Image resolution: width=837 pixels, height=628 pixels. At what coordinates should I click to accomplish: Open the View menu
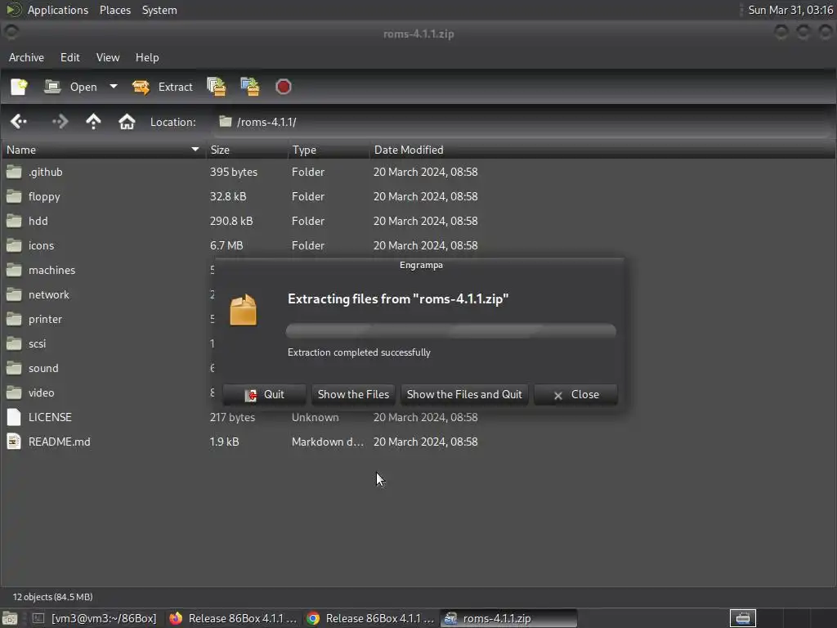click(x=108, y=57)
